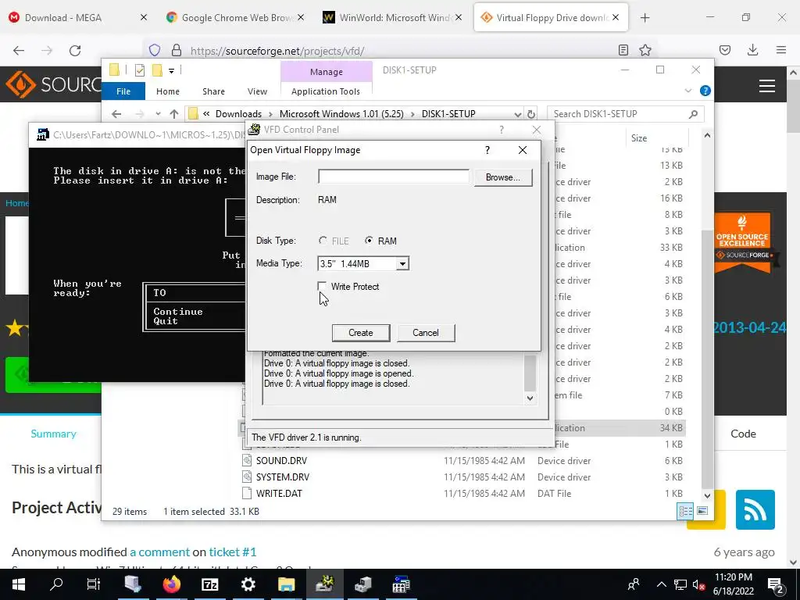Screen dimensions: 800x600
Task: Click the Image File input field
Action: click(x=394, y=177)
